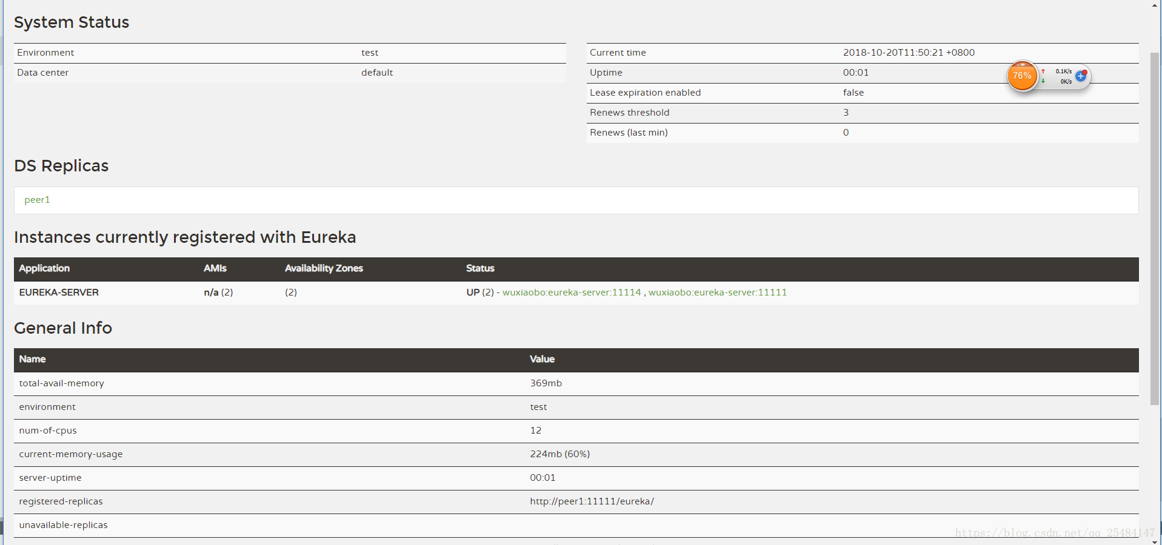Image resolution: width=1162 pixels, height=545 pixels.
Task: Open the peer1 replica link
Action: point(37,200)
